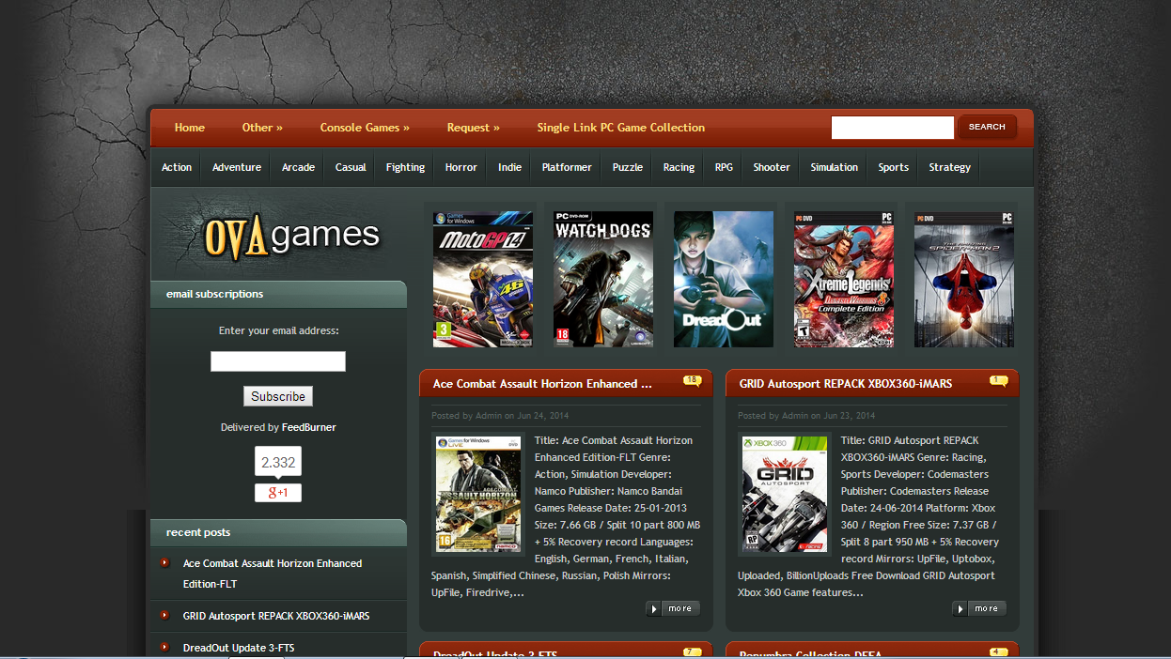This screenshot has width=1171, height=659.
Task: Click the SEARCH button
Action: (x=987, y=127)
